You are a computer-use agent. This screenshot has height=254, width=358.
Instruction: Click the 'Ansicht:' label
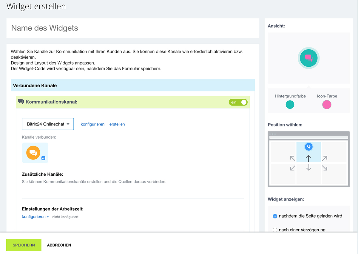click(x=276, y=26)
